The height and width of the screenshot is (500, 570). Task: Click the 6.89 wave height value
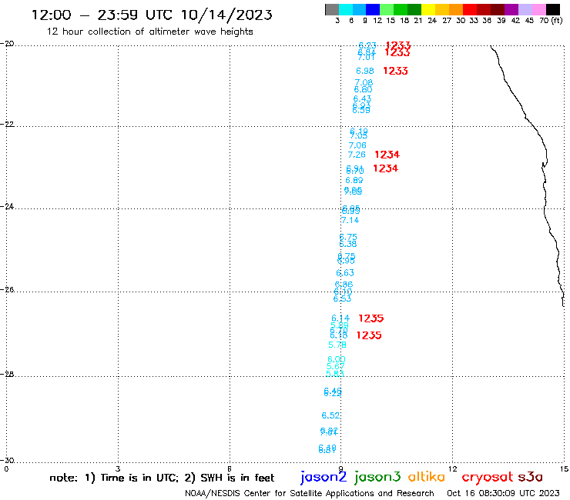(x=354, y=180)
